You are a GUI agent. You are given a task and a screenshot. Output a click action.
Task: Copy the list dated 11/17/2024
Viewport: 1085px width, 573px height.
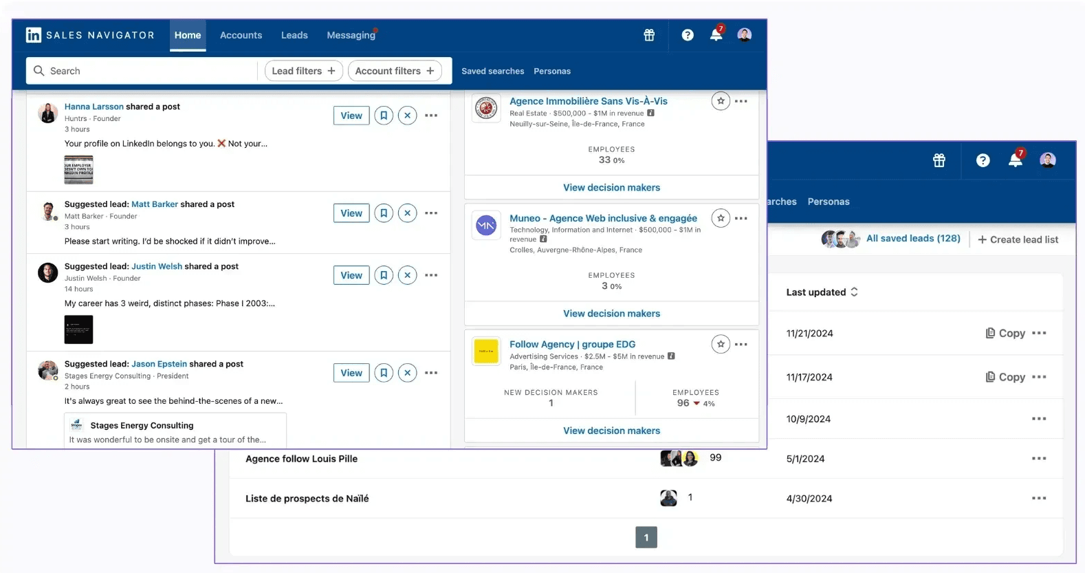click(x=1005, y=377)
